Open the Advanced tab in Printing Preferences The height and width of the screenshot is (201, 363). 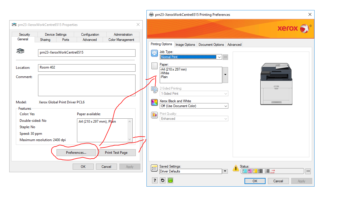coord(234,45)
